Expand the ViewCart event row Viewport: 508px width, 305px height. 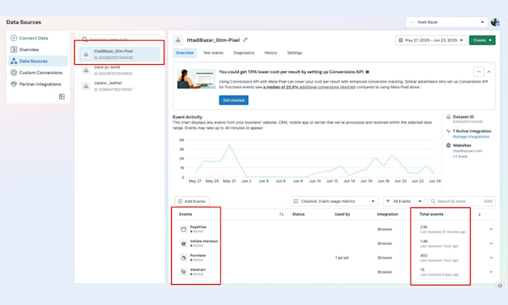coord(491,271)
